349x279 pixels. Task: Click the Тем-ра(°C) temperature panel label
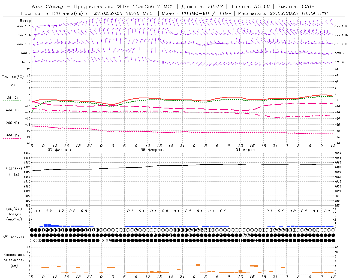coord(13,77)
